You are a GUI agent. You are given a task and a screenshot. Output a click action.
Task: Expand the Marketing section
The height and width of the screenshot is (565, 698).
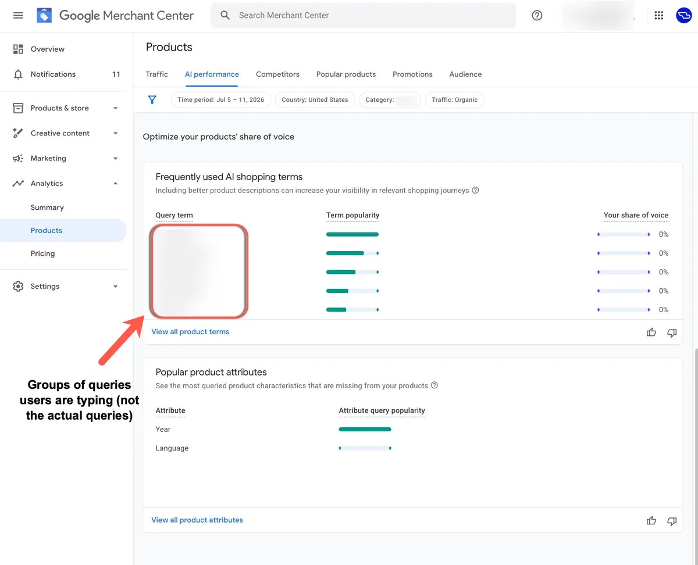(115, 158)
